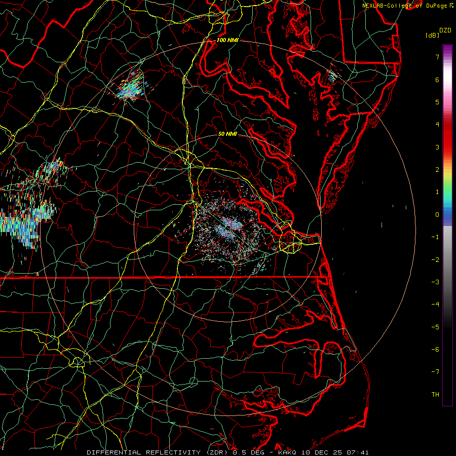Click the "-1" color scale label

(435, 237)
